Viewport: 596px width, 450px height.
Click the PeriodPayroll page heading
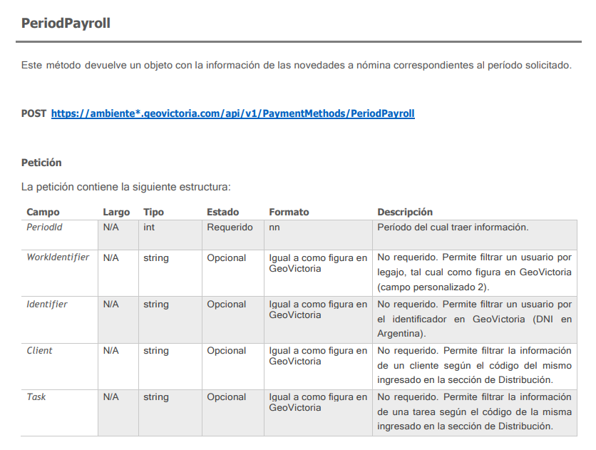pyautogui.click(x=66, y=24)
